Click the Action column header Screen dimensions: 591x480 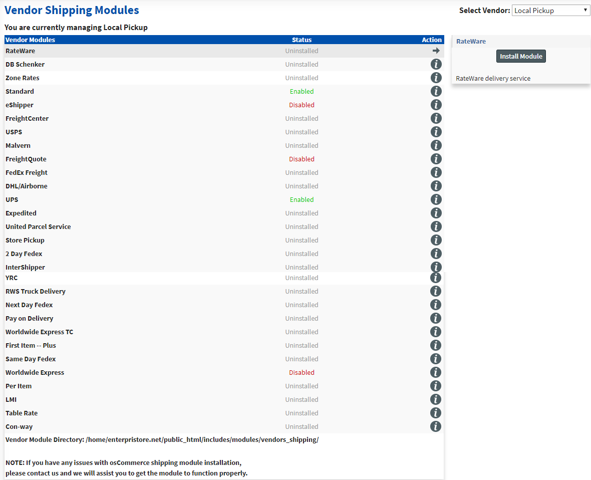click(x=432, y=40)
